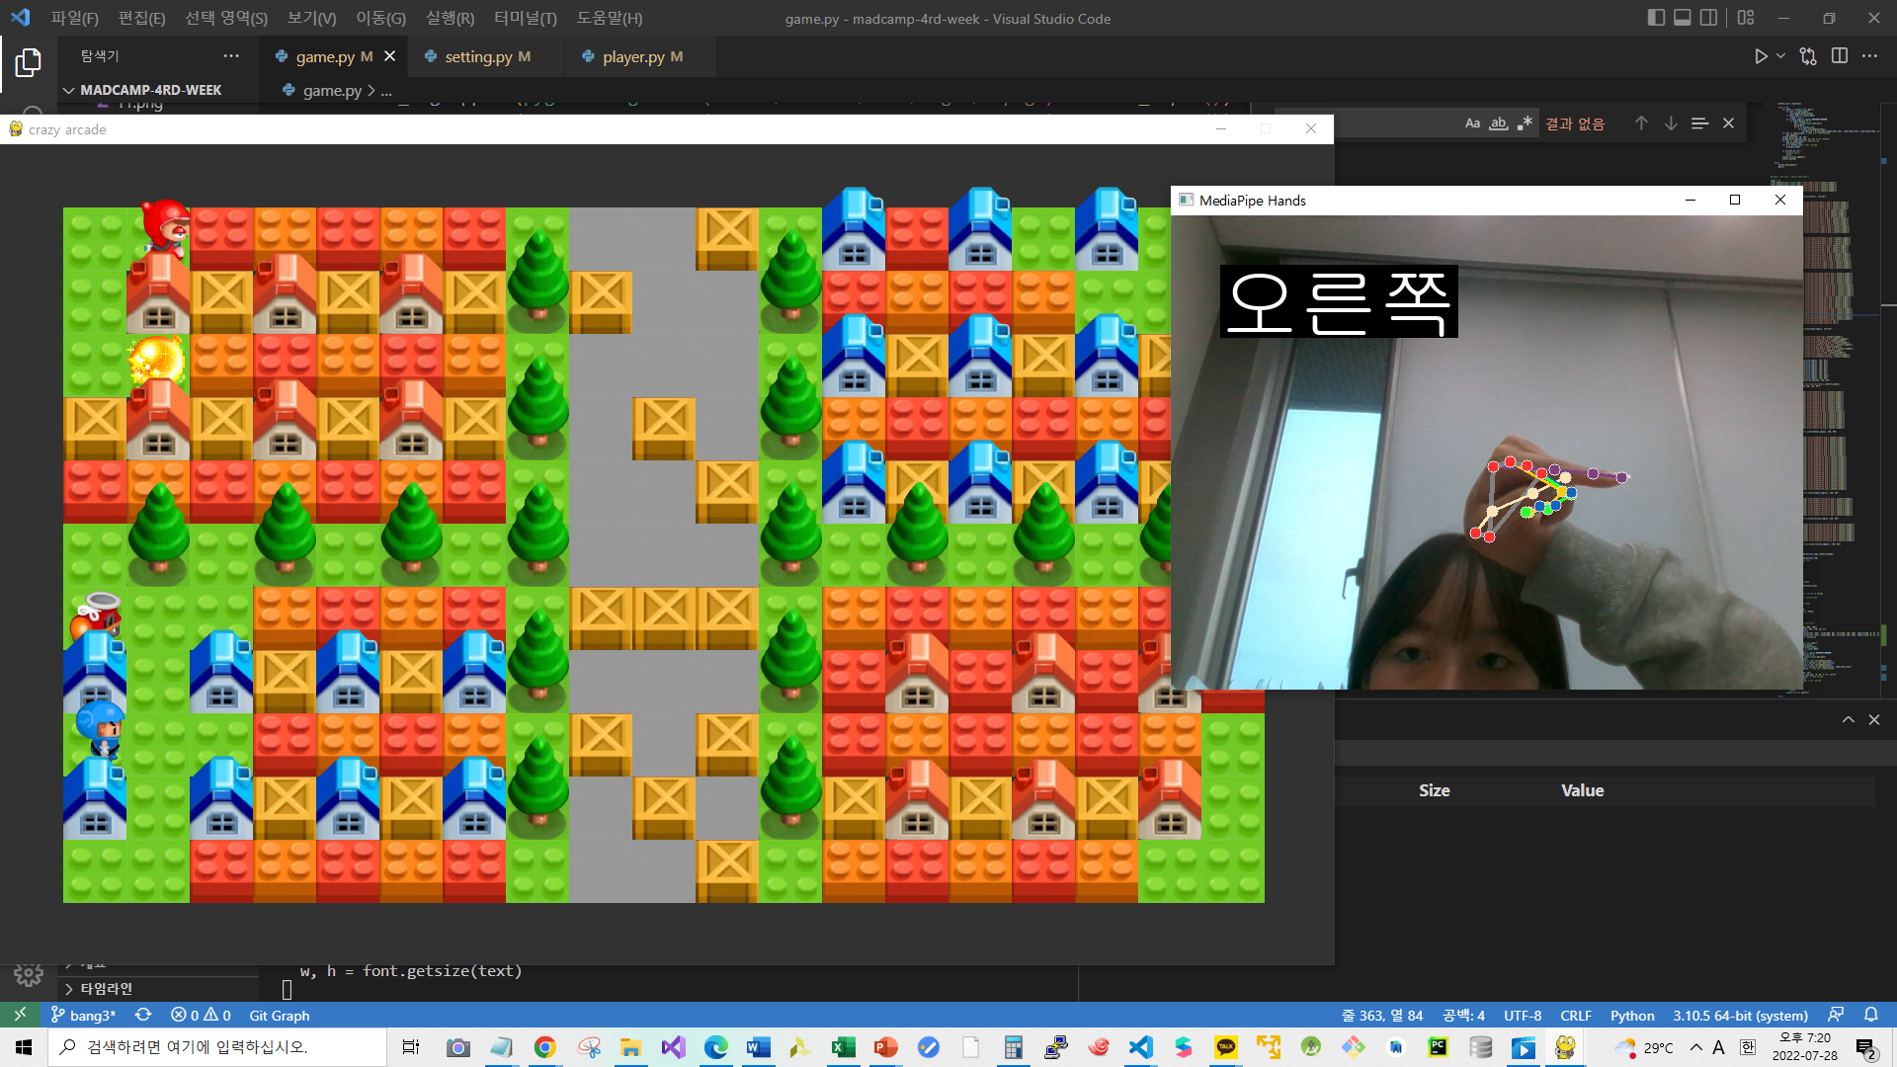The height and width of the screenshot is (1067, 1897).
Task: Open run options dropdown arrow
Action: coord(1780,56)
